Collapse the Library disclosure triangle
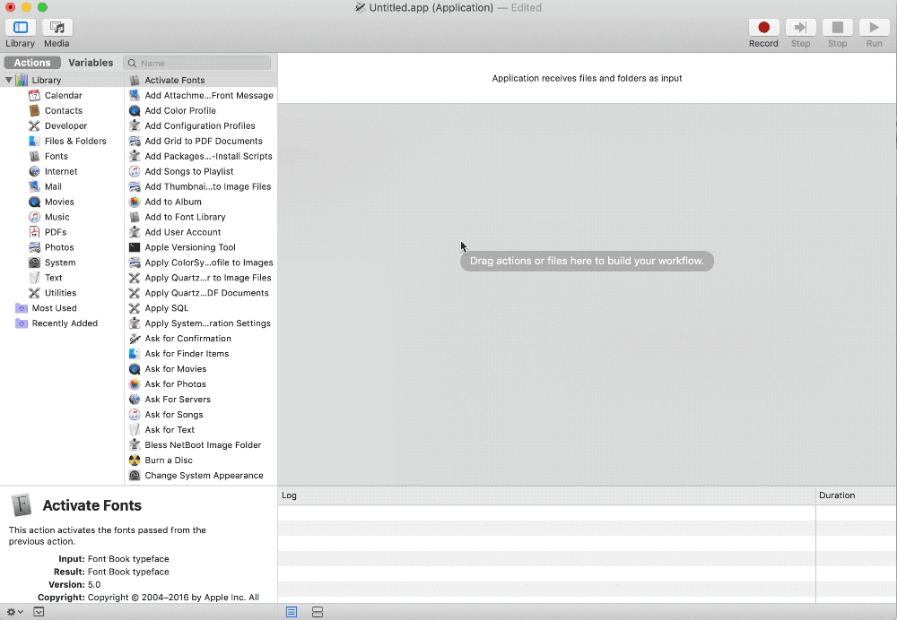This screenshot has width=897, height=620. click(9, 80)
